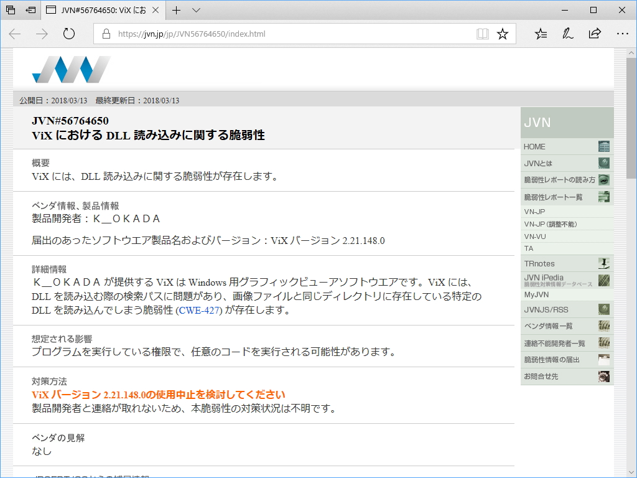This screenshot has height=478, width=637.
Task: Click the JVN logo at top left
Action: pos(70,68)
